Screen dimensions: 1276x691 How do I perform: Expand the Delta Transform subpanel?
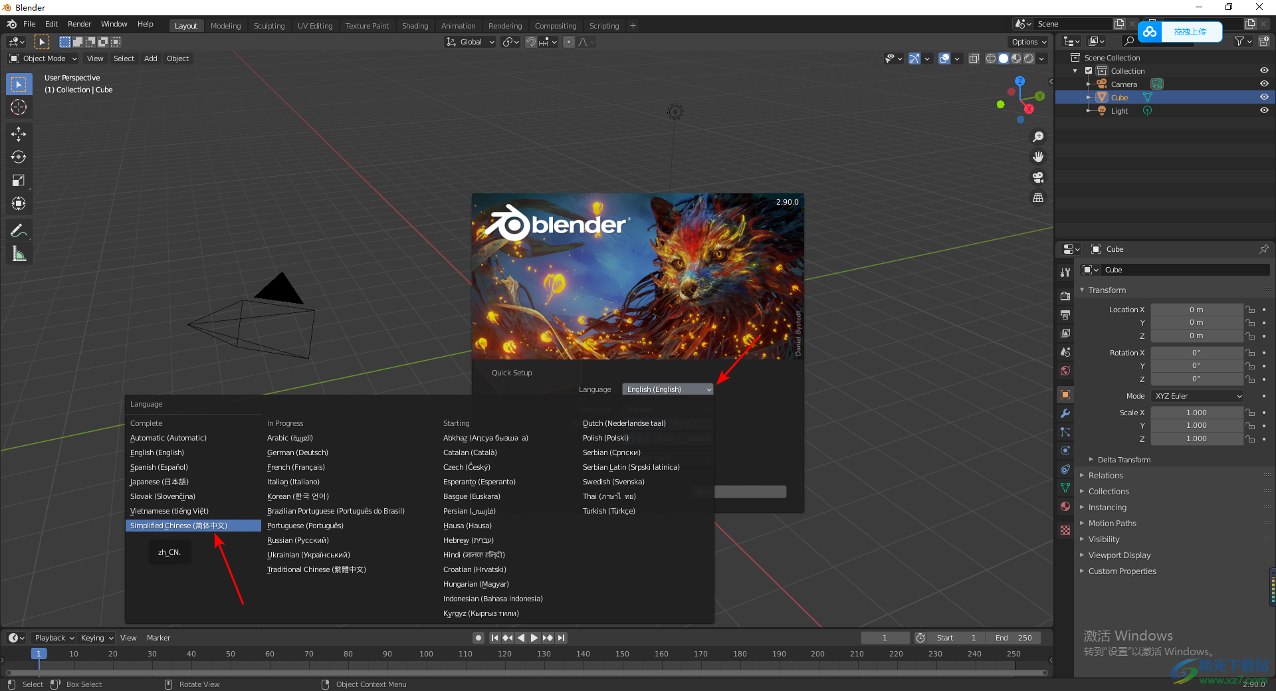click(x=1123, y=460)
